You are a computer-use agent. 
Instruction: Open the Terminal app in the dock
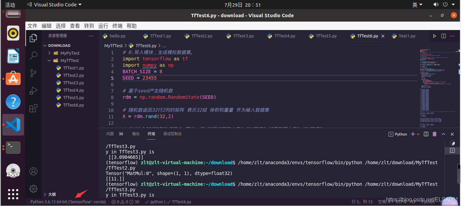pyautogui.click(x=13, y=147)
